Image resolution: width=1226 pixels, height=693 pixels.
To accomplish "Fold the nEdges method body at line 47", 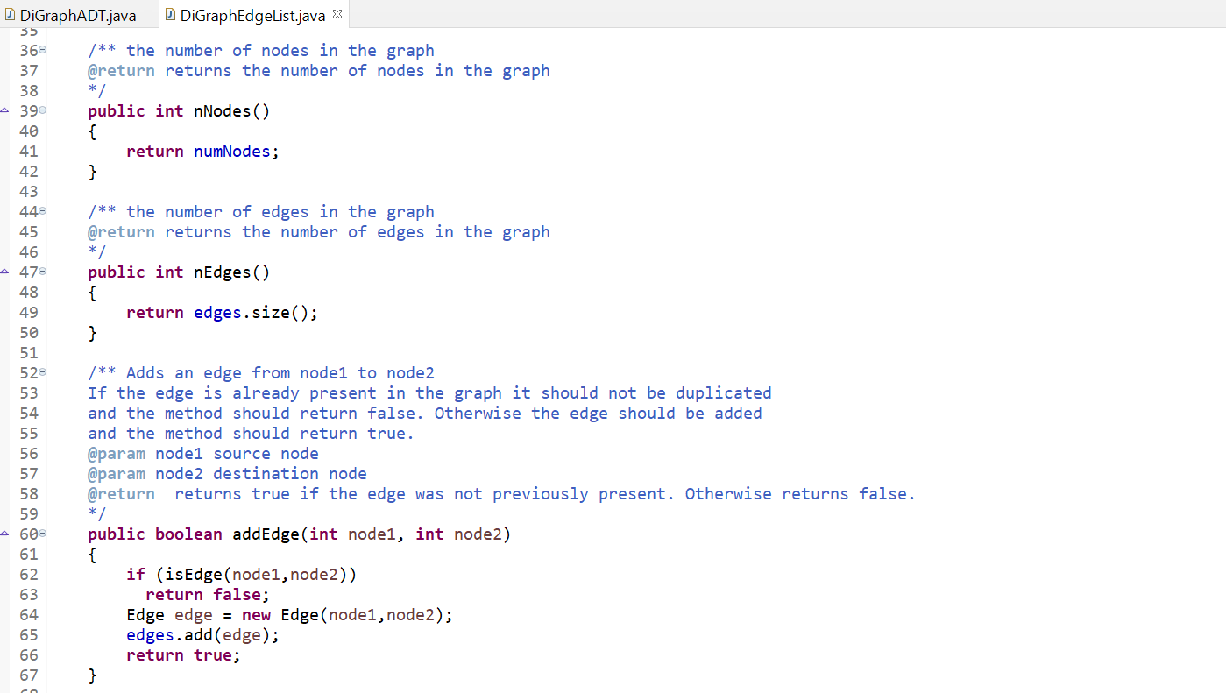I will click(41, 272).
